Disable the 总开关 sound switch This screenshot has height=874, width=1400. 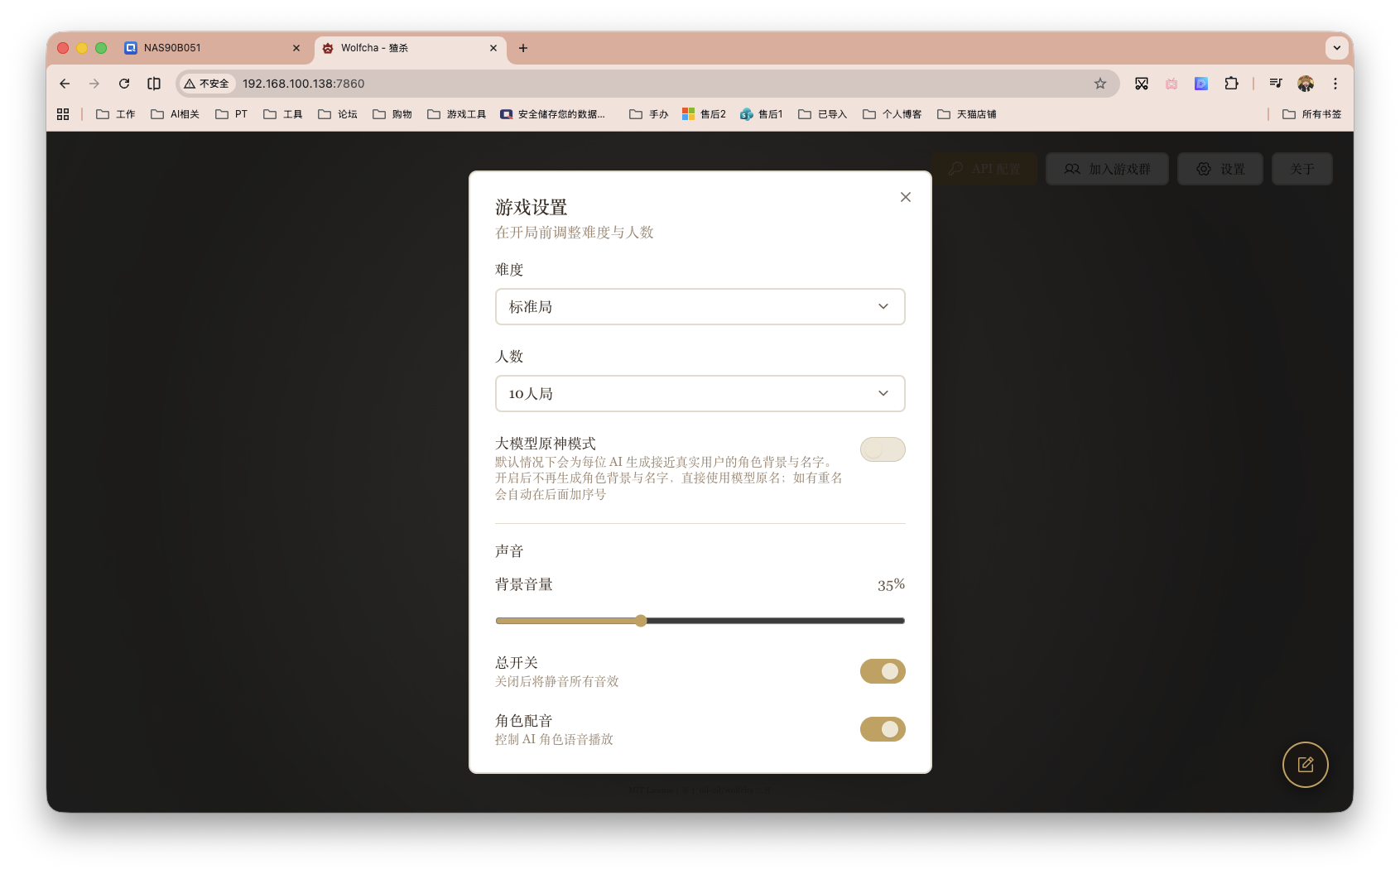[x=882, y=671]
